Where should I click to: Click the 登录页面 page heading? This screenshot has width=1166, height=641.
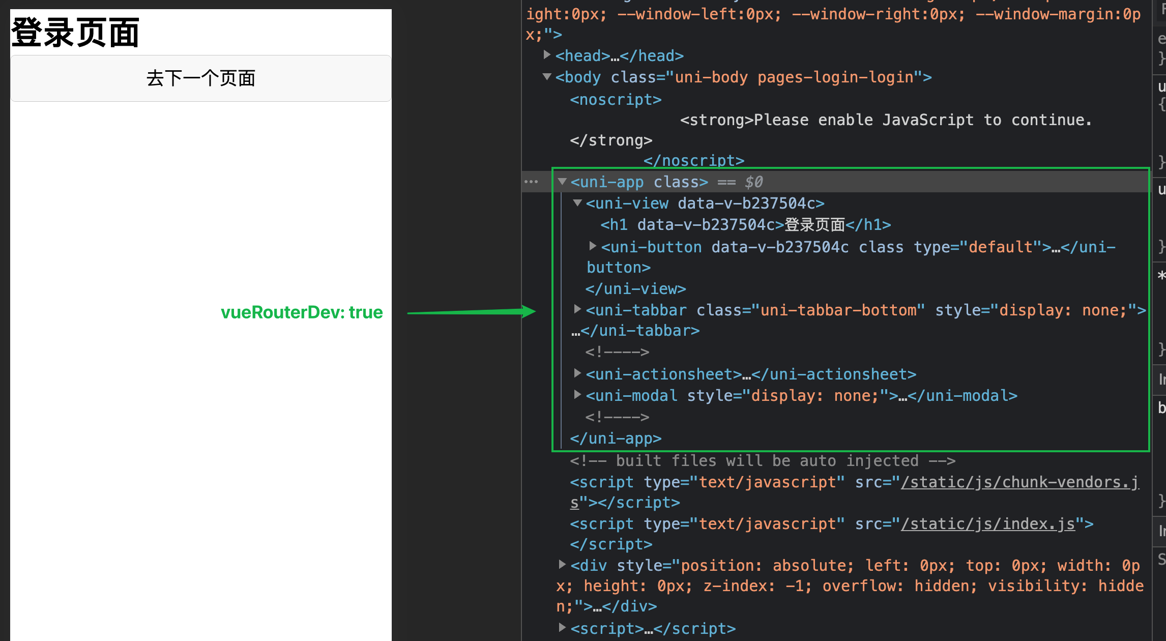click(x=75, y=33)
